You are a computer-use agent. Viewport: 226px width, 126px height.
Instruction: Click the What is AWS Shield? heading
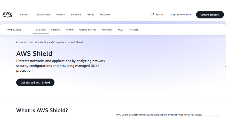point(42,110)
